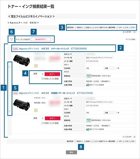Show 50件 per page from the top options

click(x=133, y=27)
